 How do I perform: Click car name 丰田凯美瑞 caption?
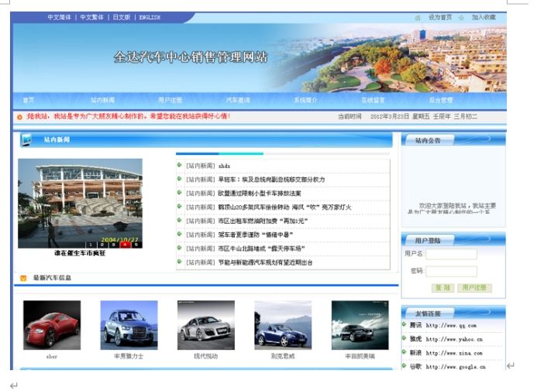tap(360, 356)
